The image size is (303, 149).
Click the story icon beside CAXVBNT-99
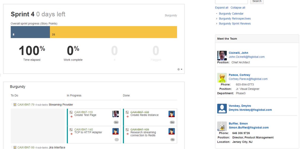coord(15,147)
